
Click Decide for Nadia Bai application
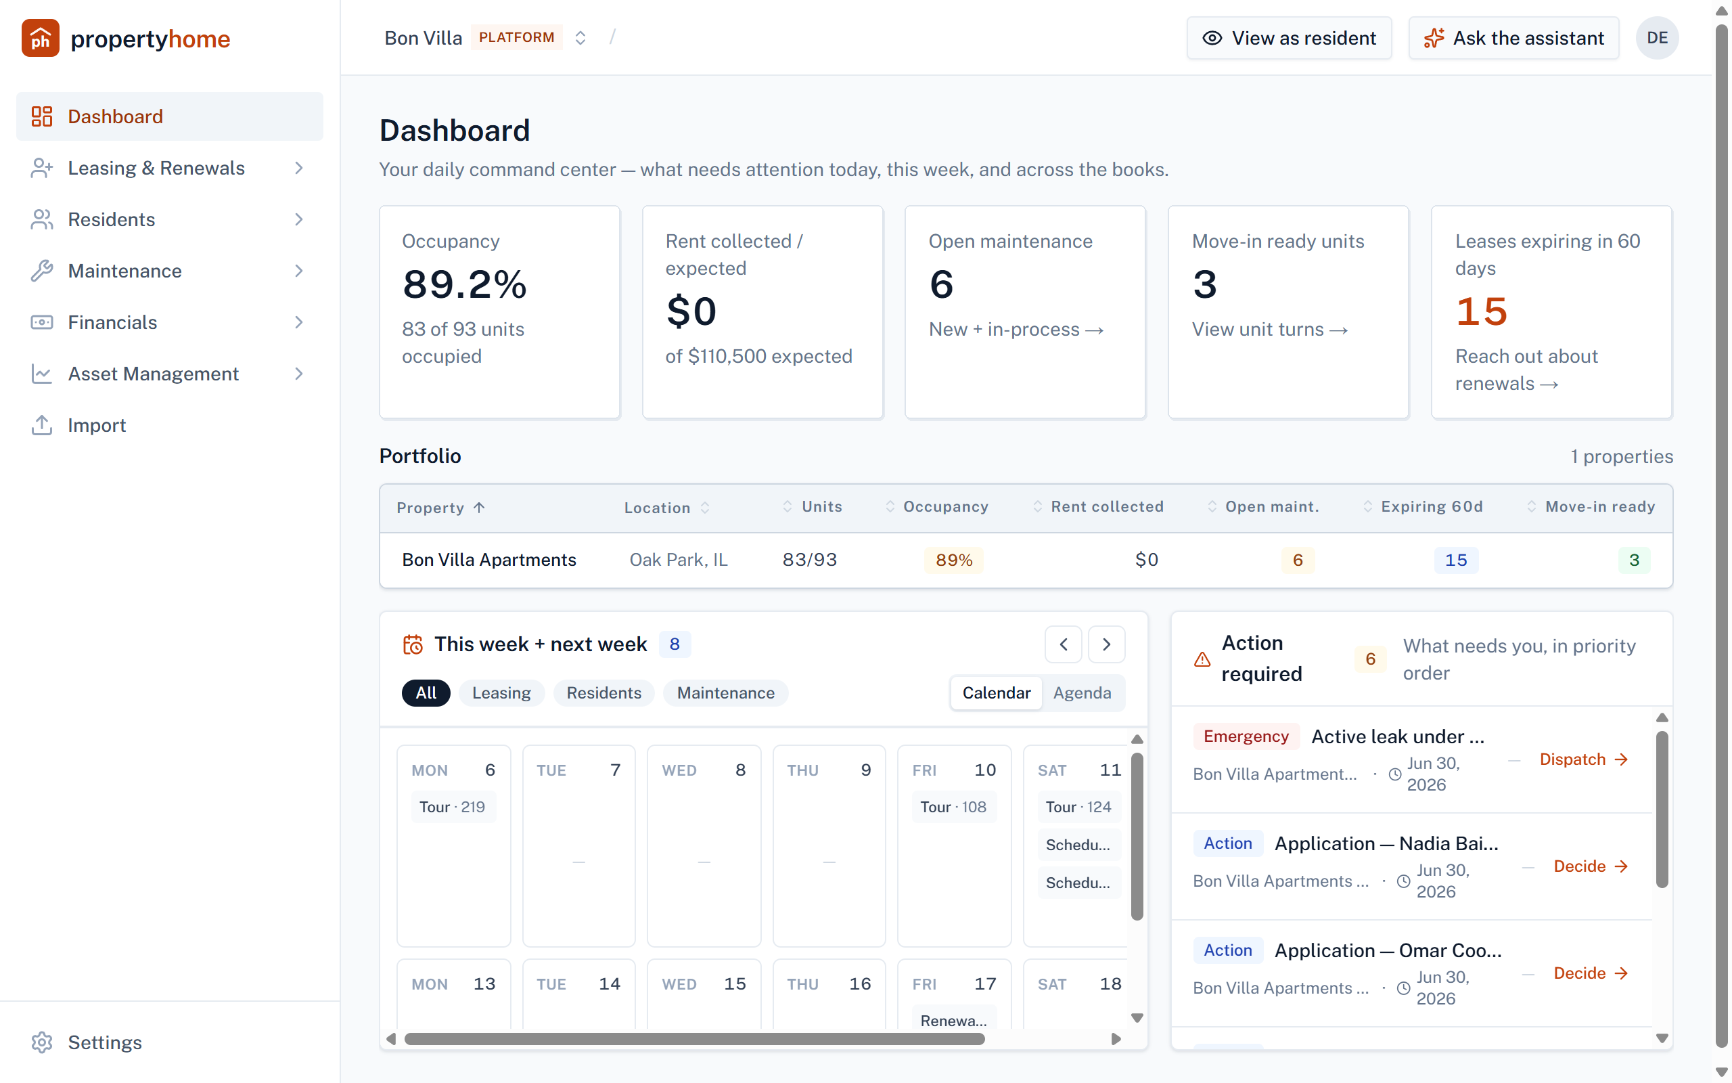tap(1591, 866)
